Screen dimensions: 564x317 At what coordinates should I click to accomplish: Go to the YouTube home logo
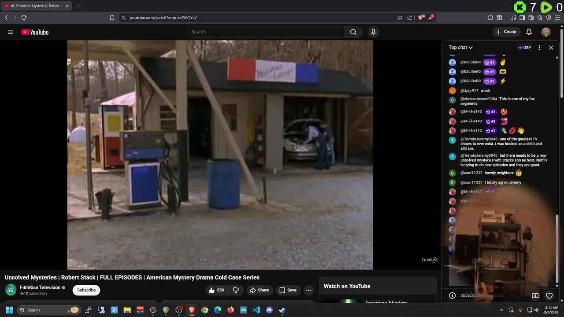[x=35, y=32]
